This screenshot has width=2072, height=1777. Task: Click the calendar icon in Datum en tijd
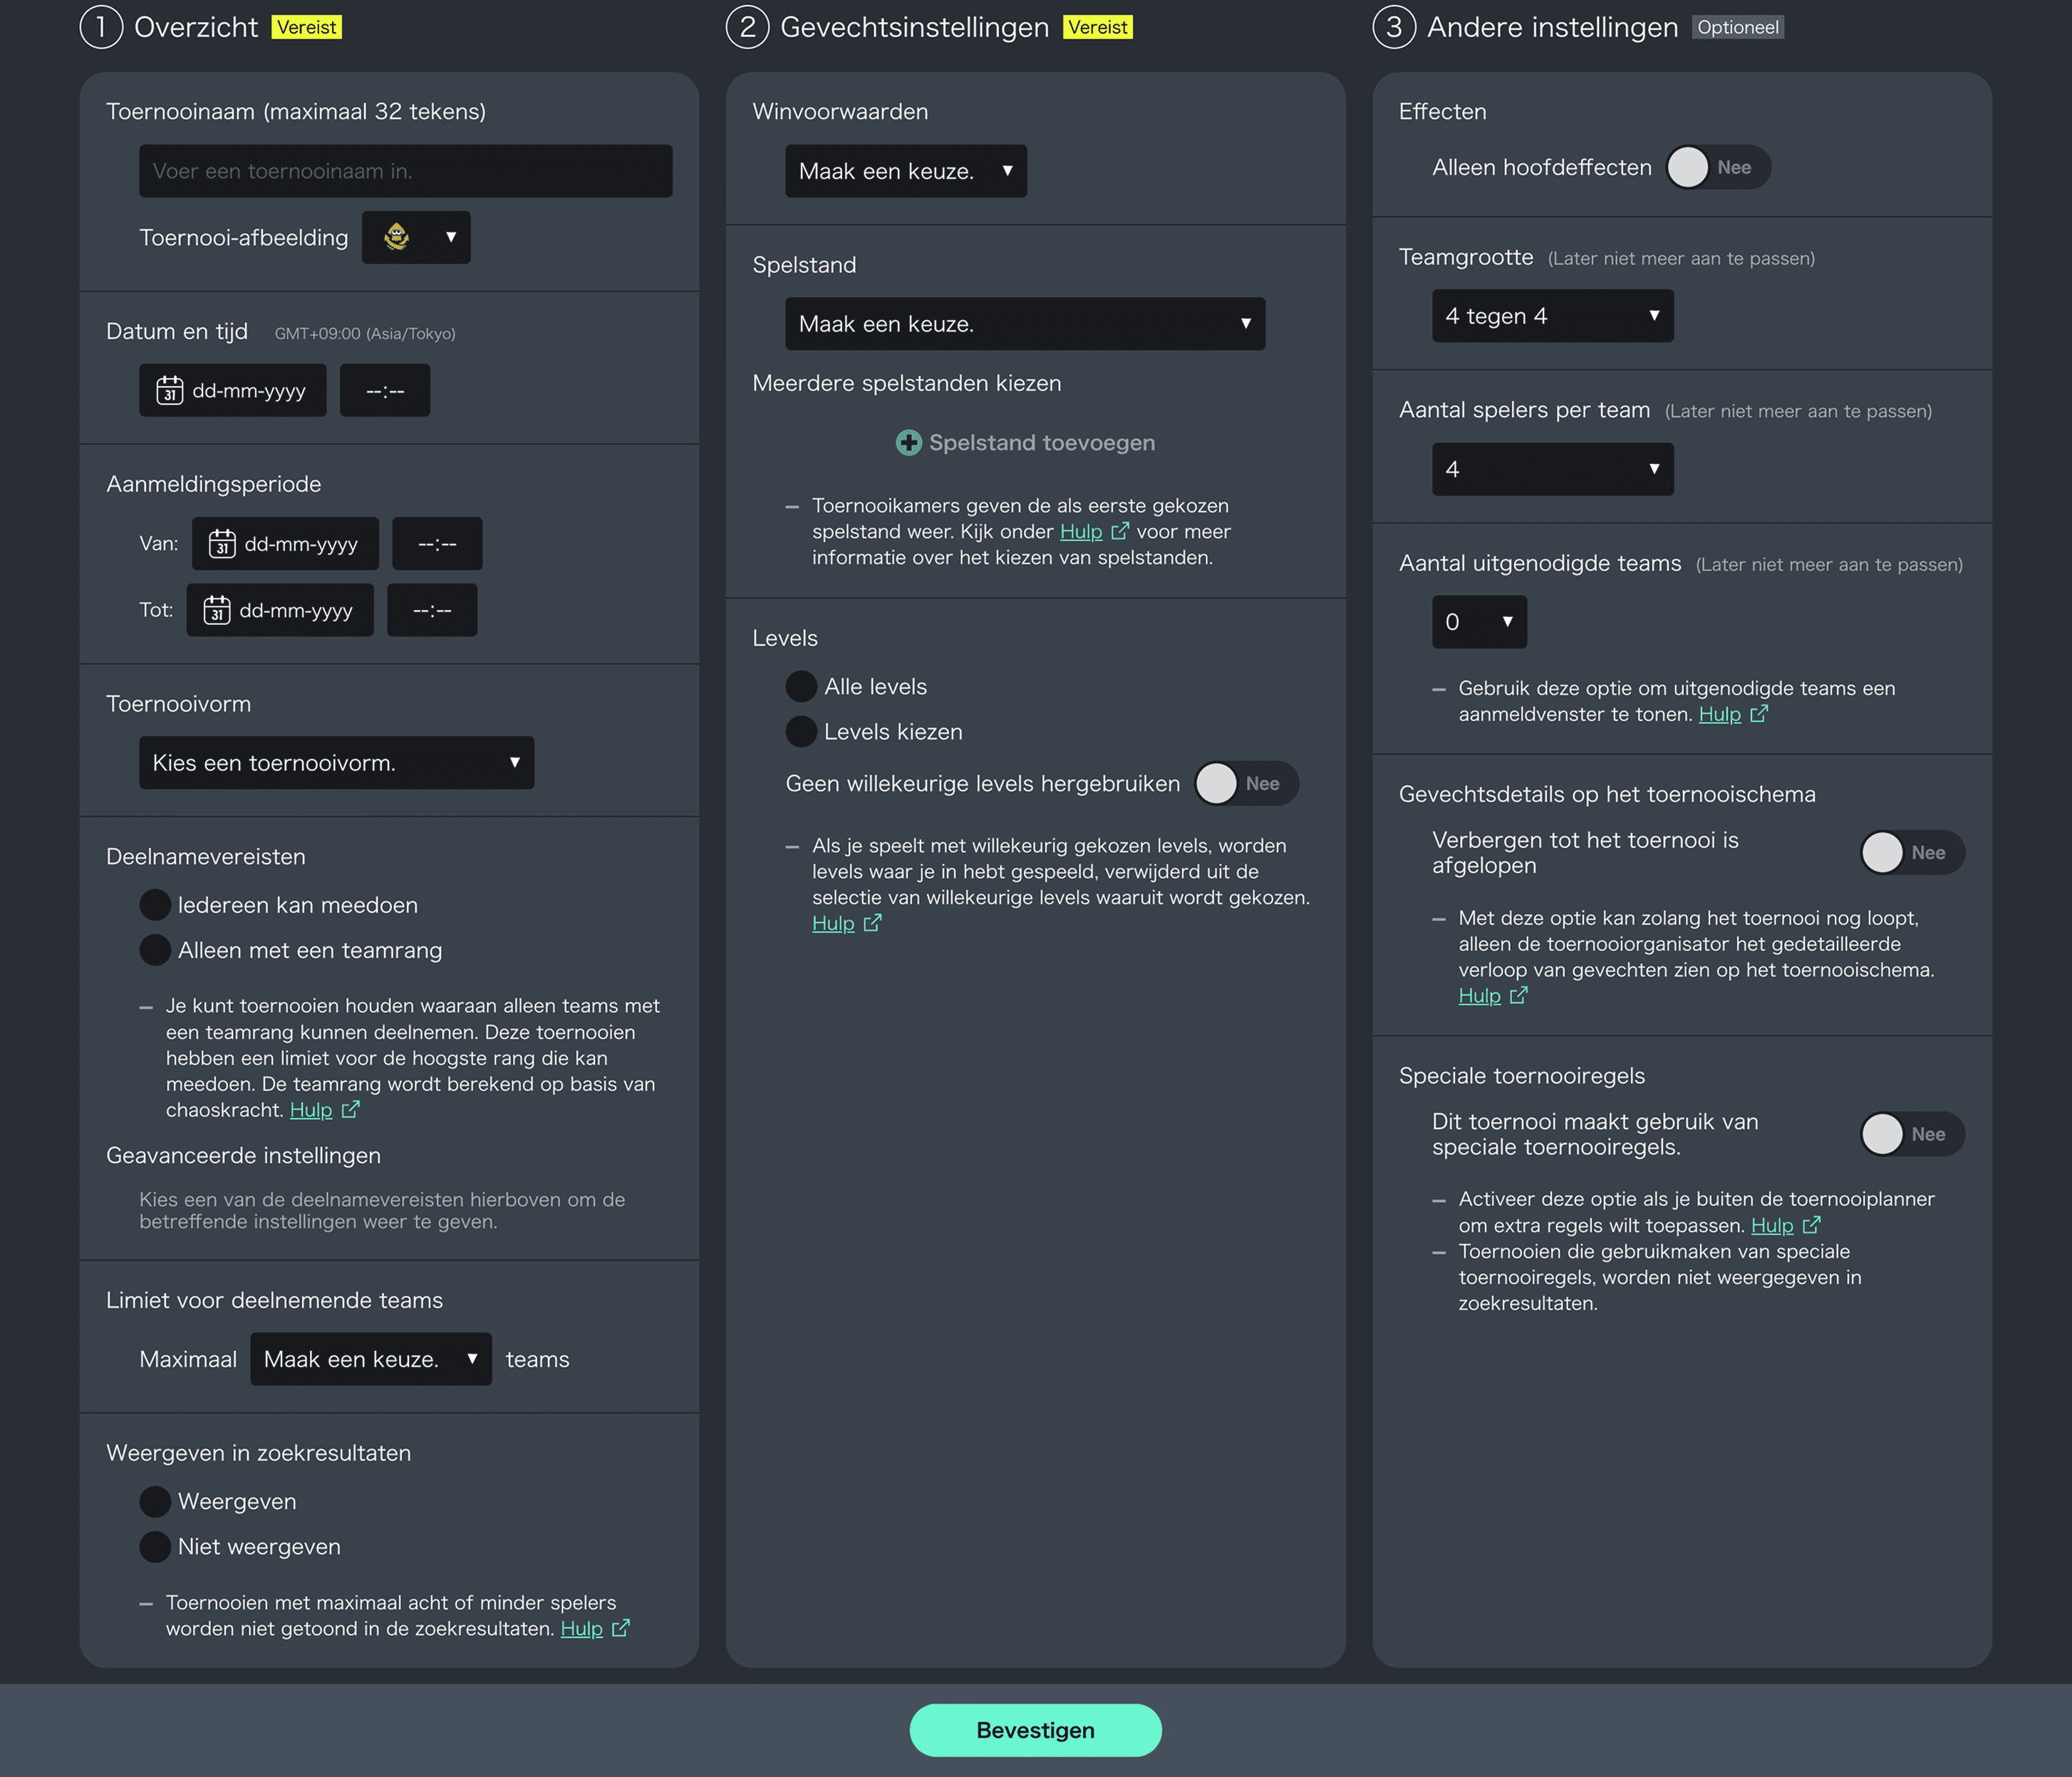170,390
